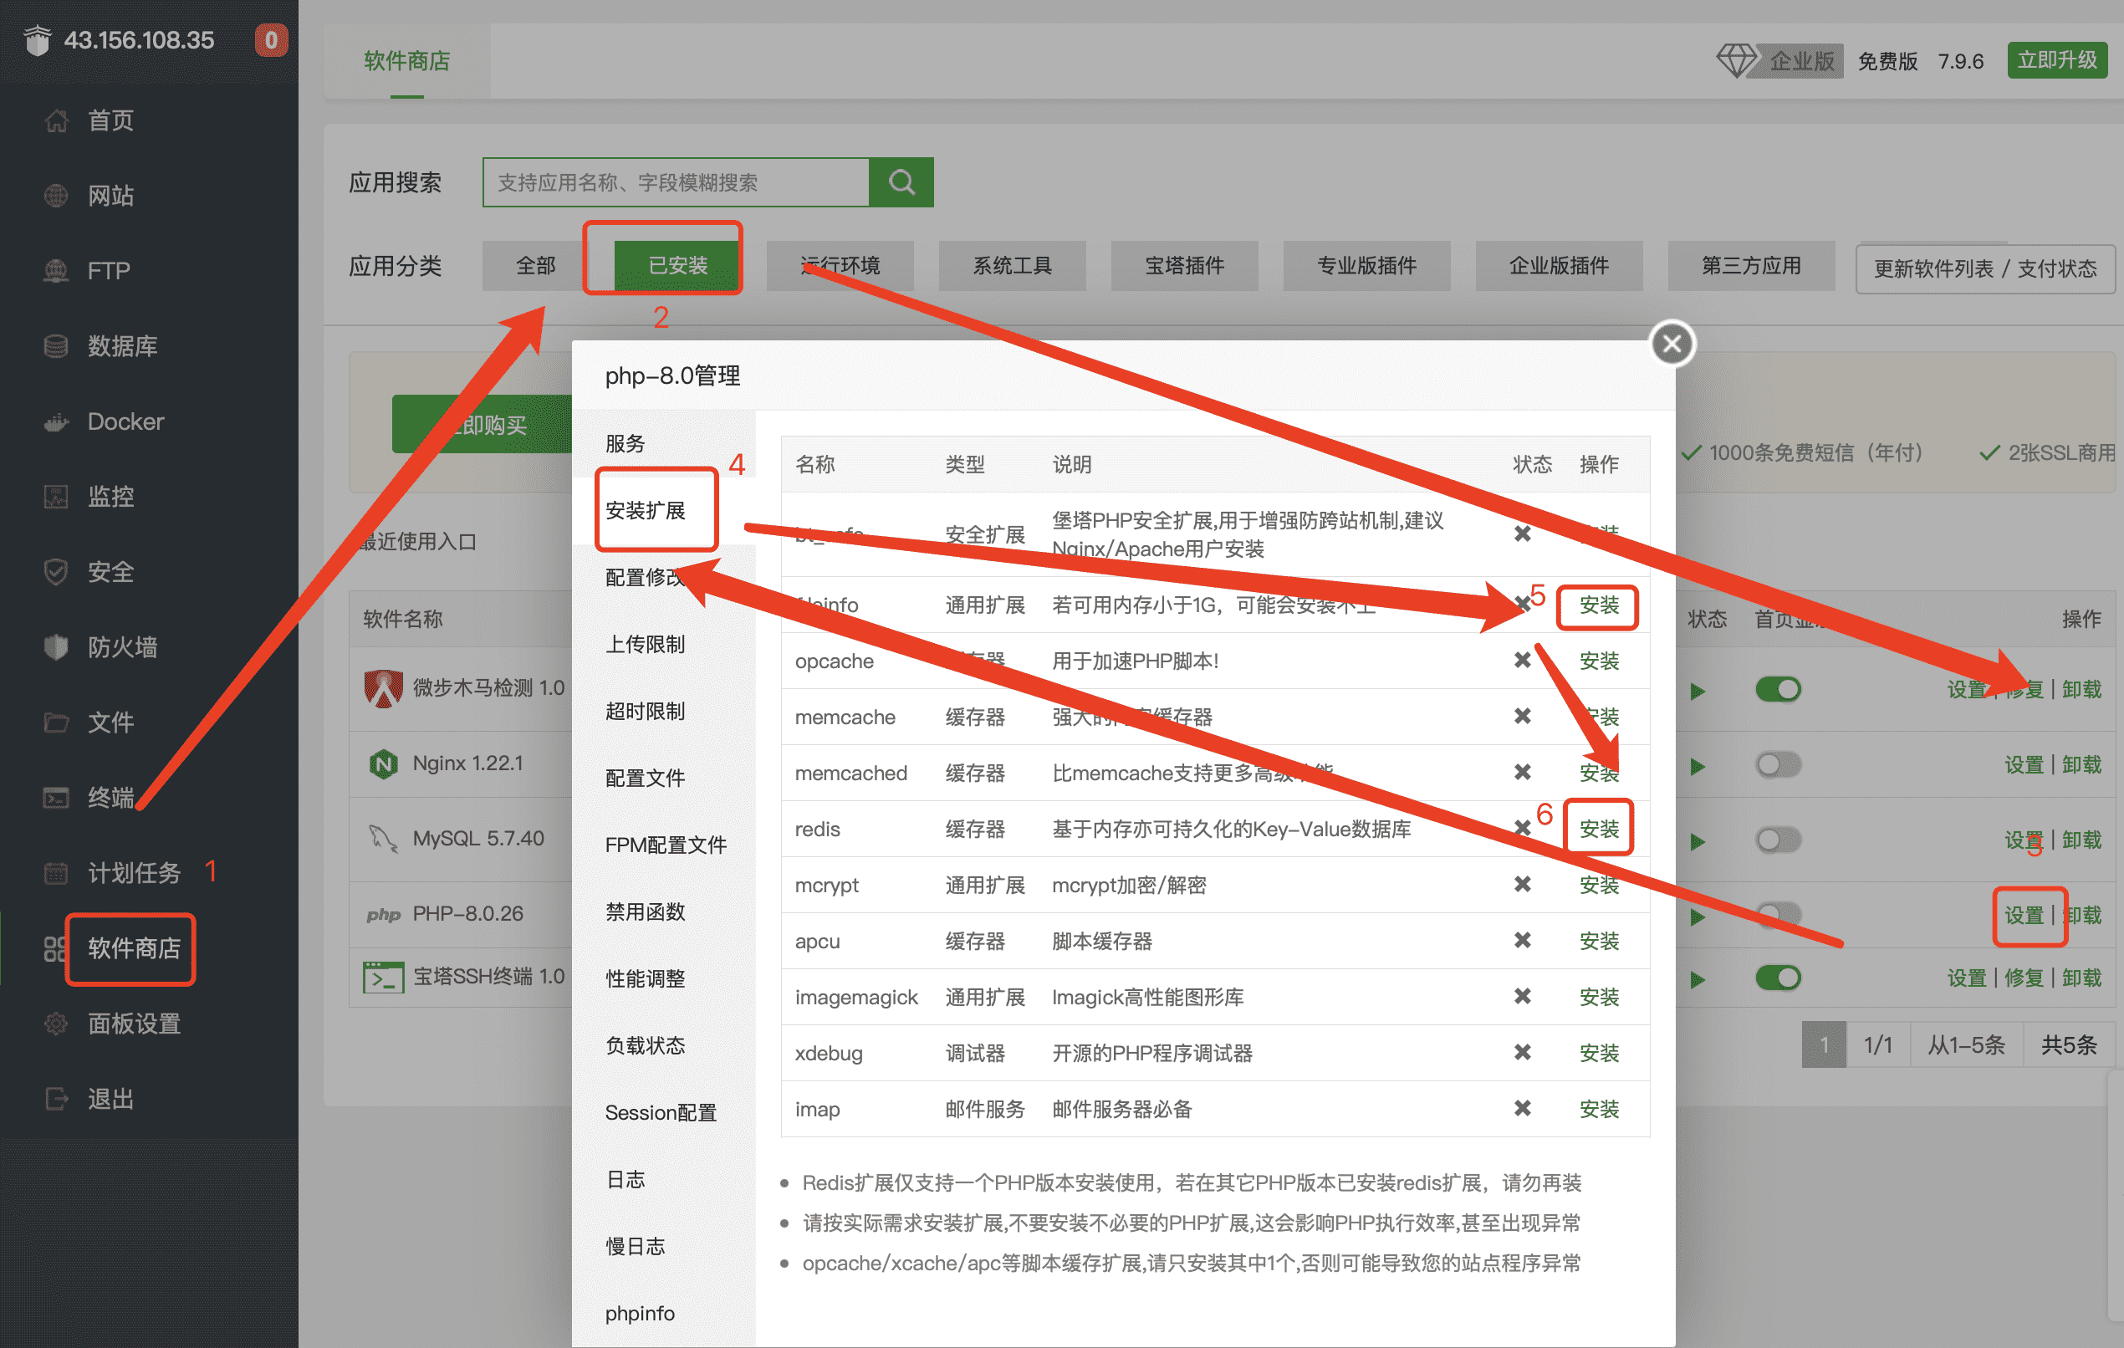Click the 退出 logout sidebar item
Image resolution: width=2124 pixels, height=1348 pixels.
click(110, 1098)
